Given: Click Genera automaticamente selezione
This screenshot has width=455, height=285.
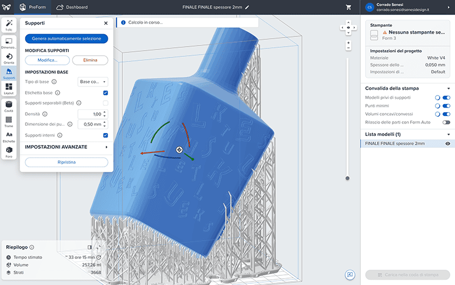Looking at the screenshot, I should tap(67, 39).
